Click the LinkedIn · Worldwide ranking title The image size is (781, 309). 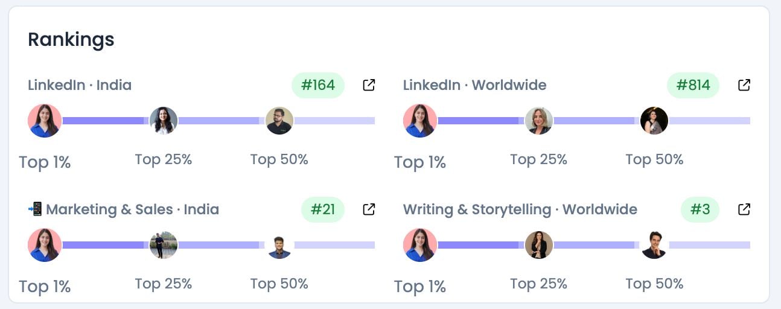(x=474, y=85)
